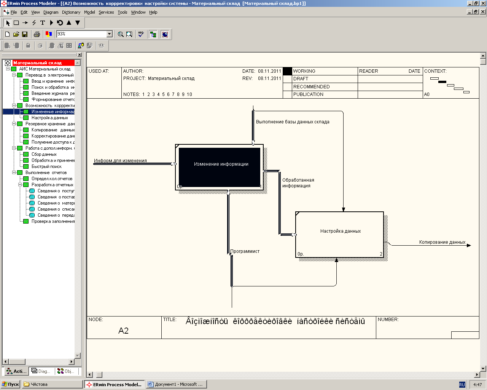Open the Edit menu

point(24,12)
